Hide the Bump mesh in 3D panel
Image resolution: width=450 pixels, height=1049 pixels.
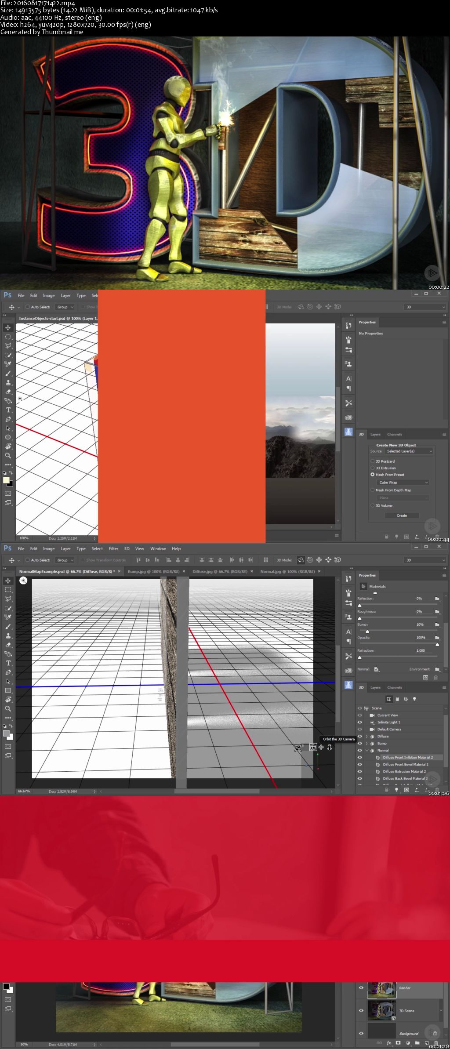pyautogui.click(x=360, y=743)
